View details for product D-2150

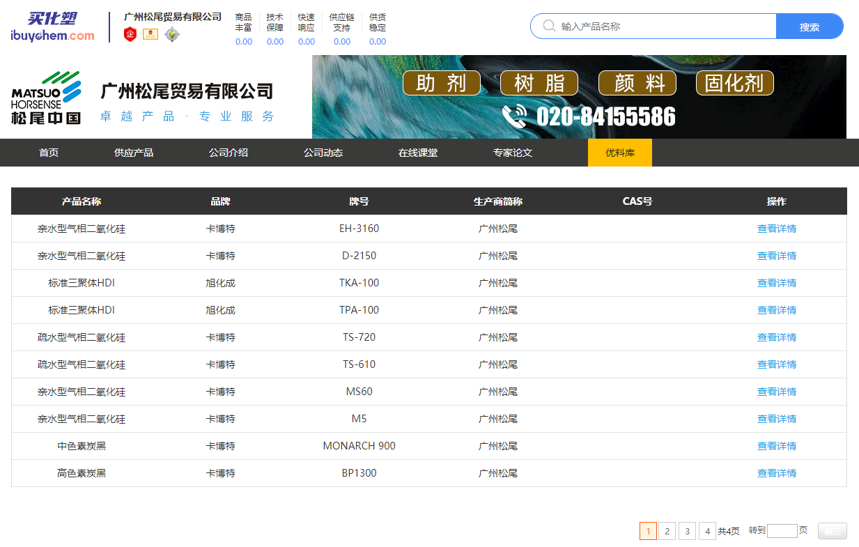click(x=777, y=256)
